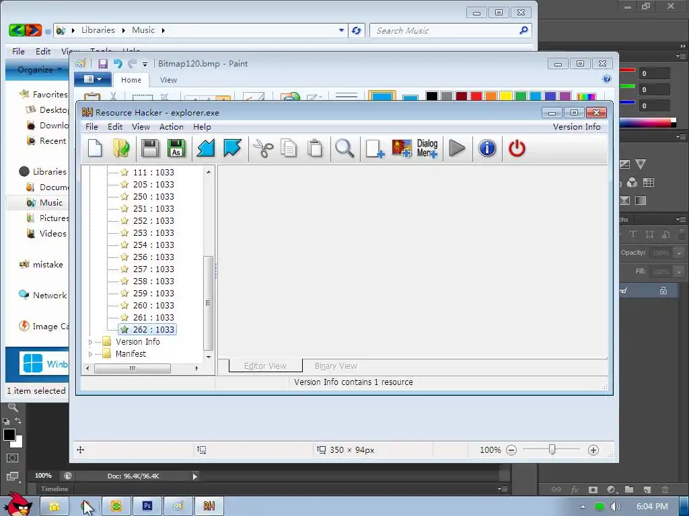Click the refresh icon beside the address bar
The image size is (689, 516).
coord(357,31)
